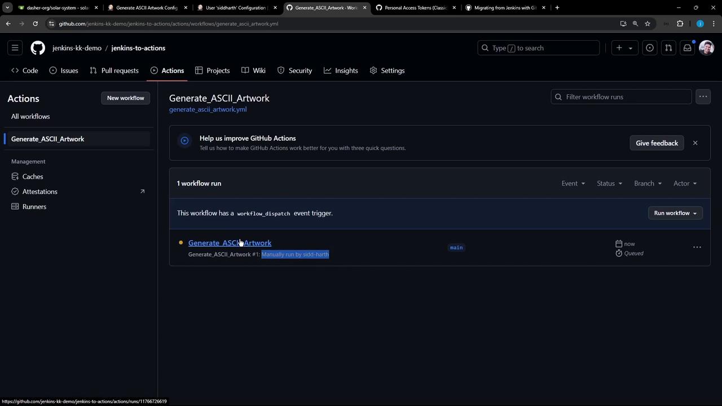Open the notifications inbox
The width and height of the screenshot is (722, 406).
(x=687, y=48)
